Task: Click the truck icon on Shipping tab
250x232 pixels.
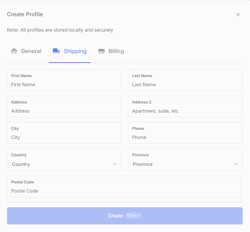Action: coord(56,51)
